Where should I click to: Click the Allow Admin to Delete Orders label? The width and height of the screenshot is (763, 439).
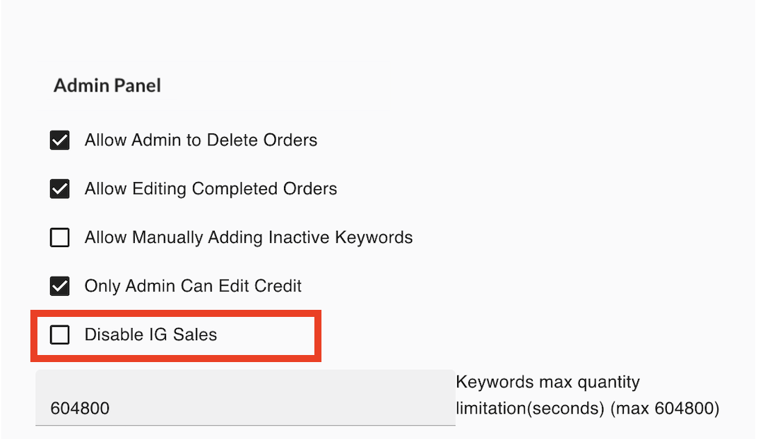pyautogui.click(x=201, y=140)
